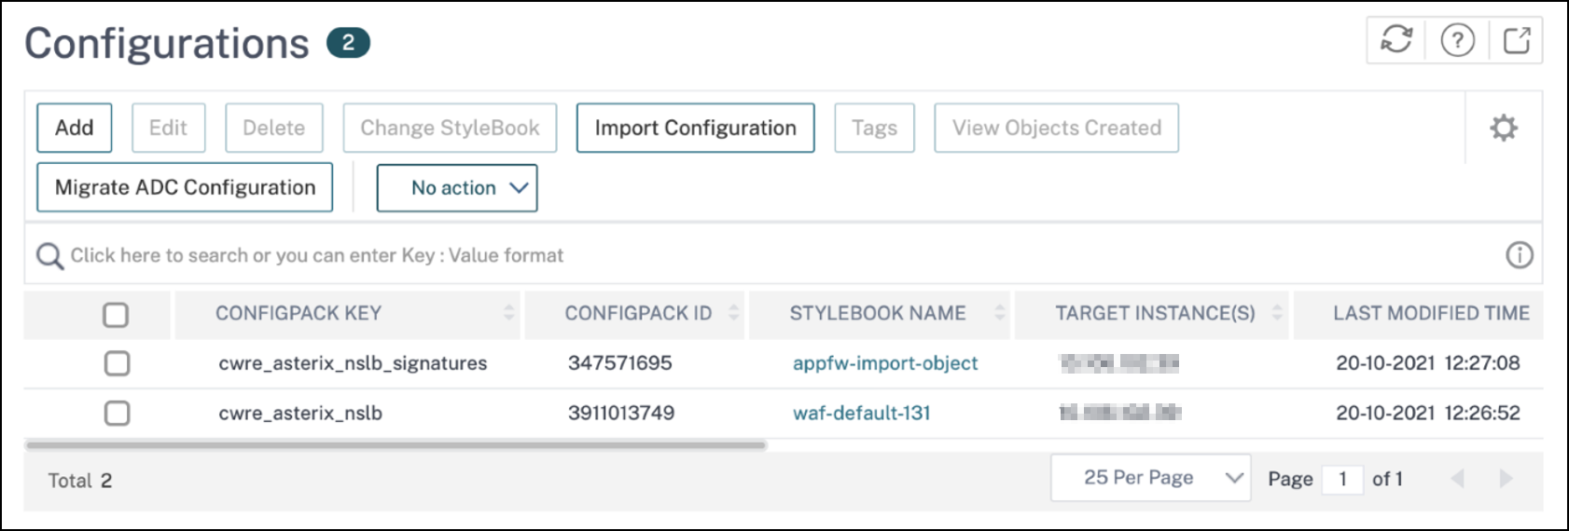Sort by the CONFIGPACK KEY column arrows

pyautogui.click(x=508, y=313)
